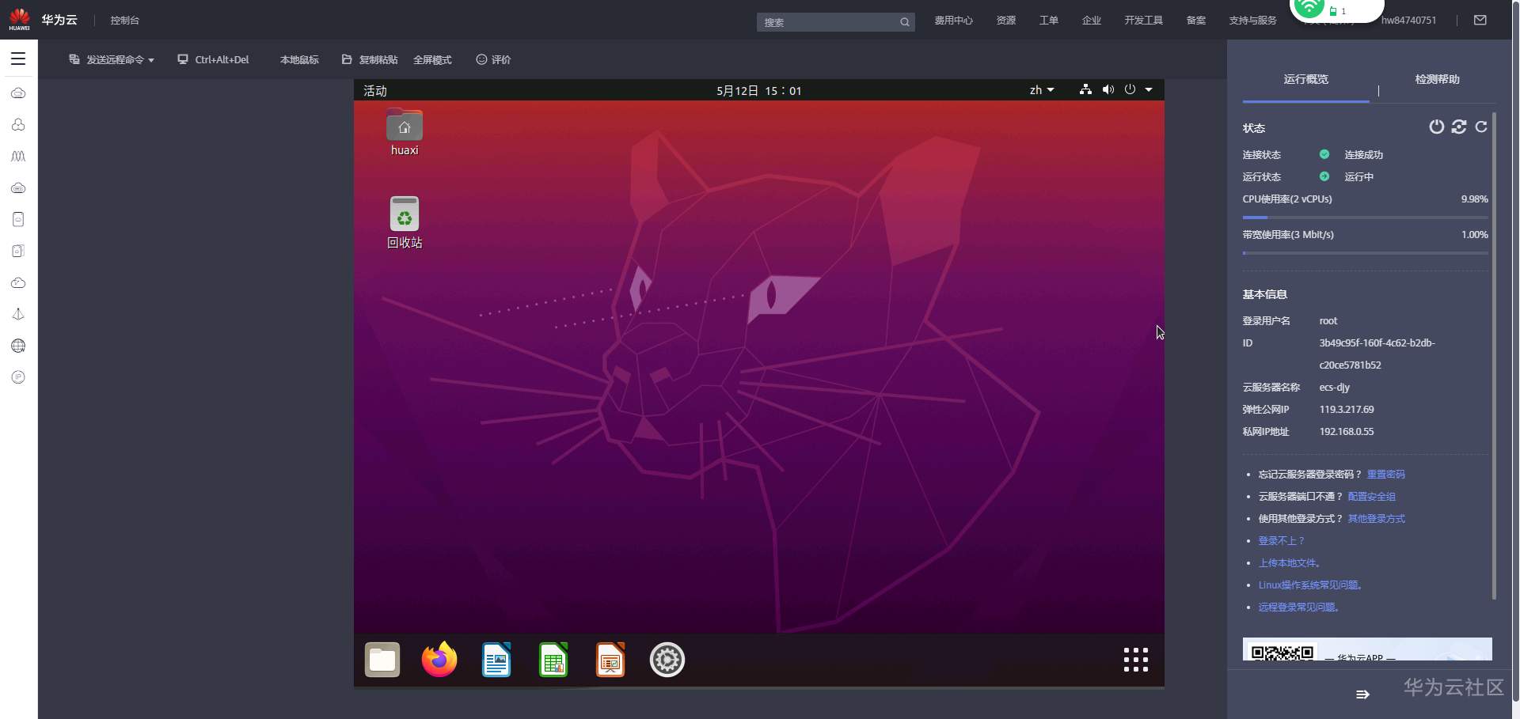
Task: Click the 带宽使用率 progress bar
Action: (x=1366, y=253)
